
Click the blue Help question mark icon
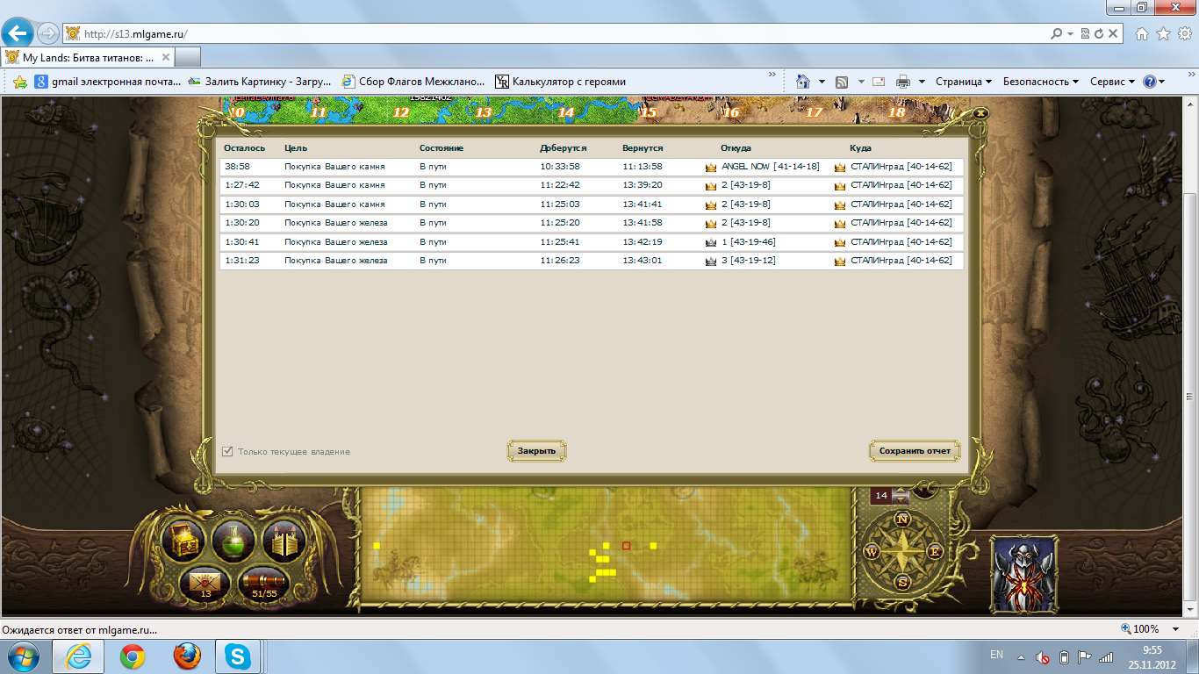point(1150,82)
